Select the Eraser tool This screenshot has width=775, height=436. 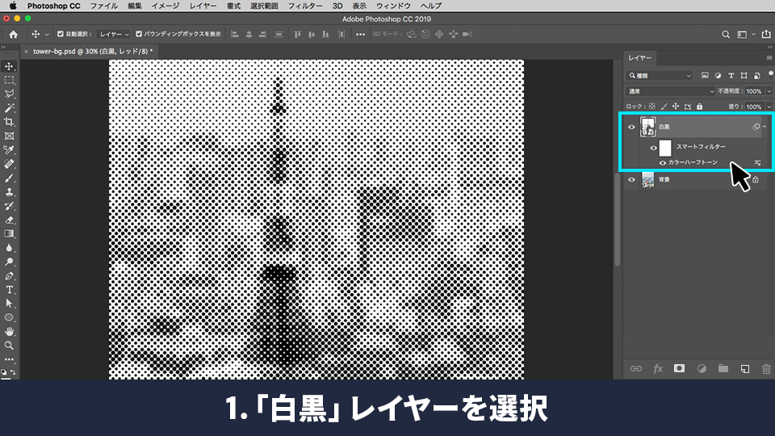pyautogui.click(x=9, y=220)
